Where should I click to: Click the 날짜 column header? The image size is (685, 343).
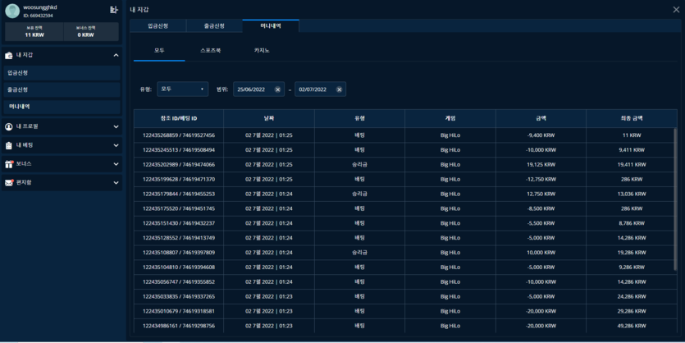[269, 118]
